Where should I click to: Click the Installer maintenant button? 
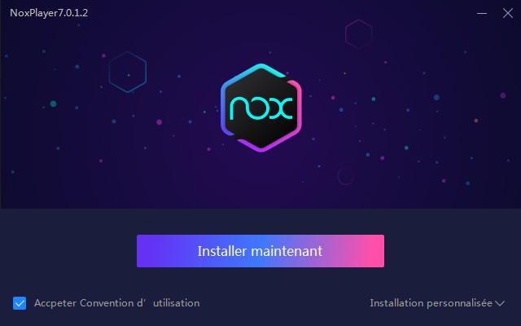(x=260, y=251)
